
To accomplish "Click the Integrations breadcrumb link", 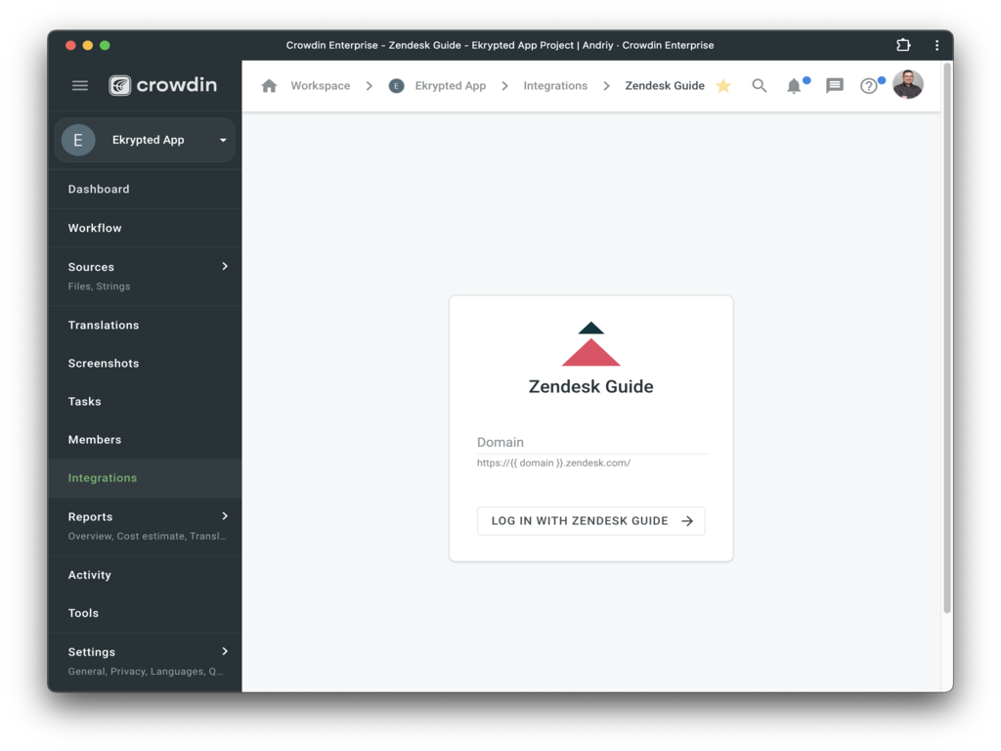I will point(555,86).
